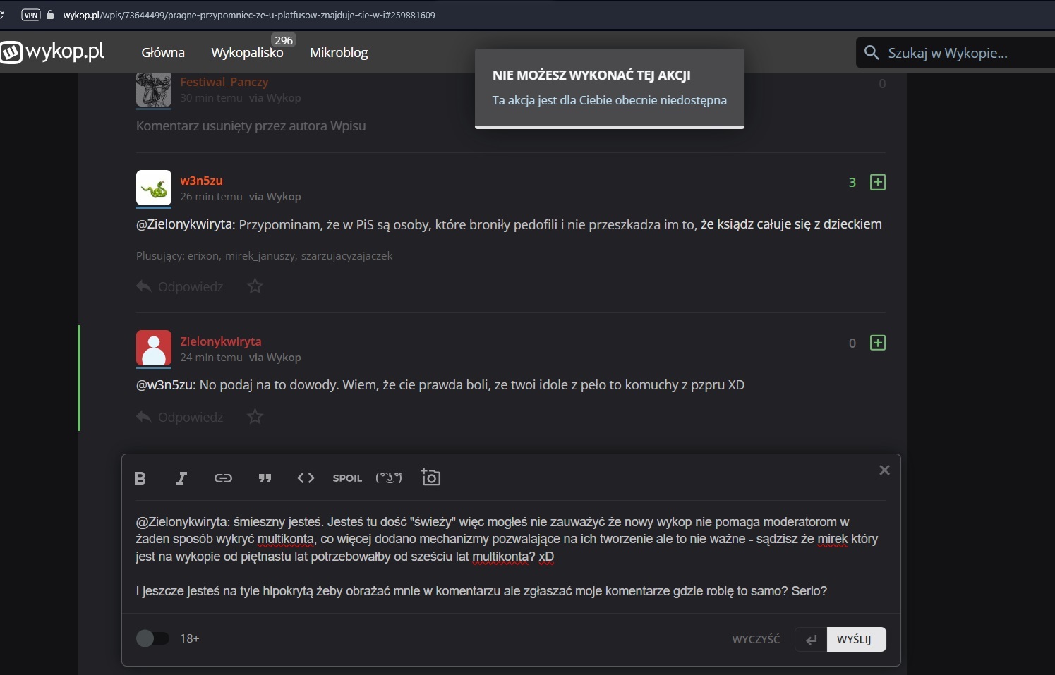
Task: Apply bold formatting in comment editor
Action: click(x=140, y=478)
